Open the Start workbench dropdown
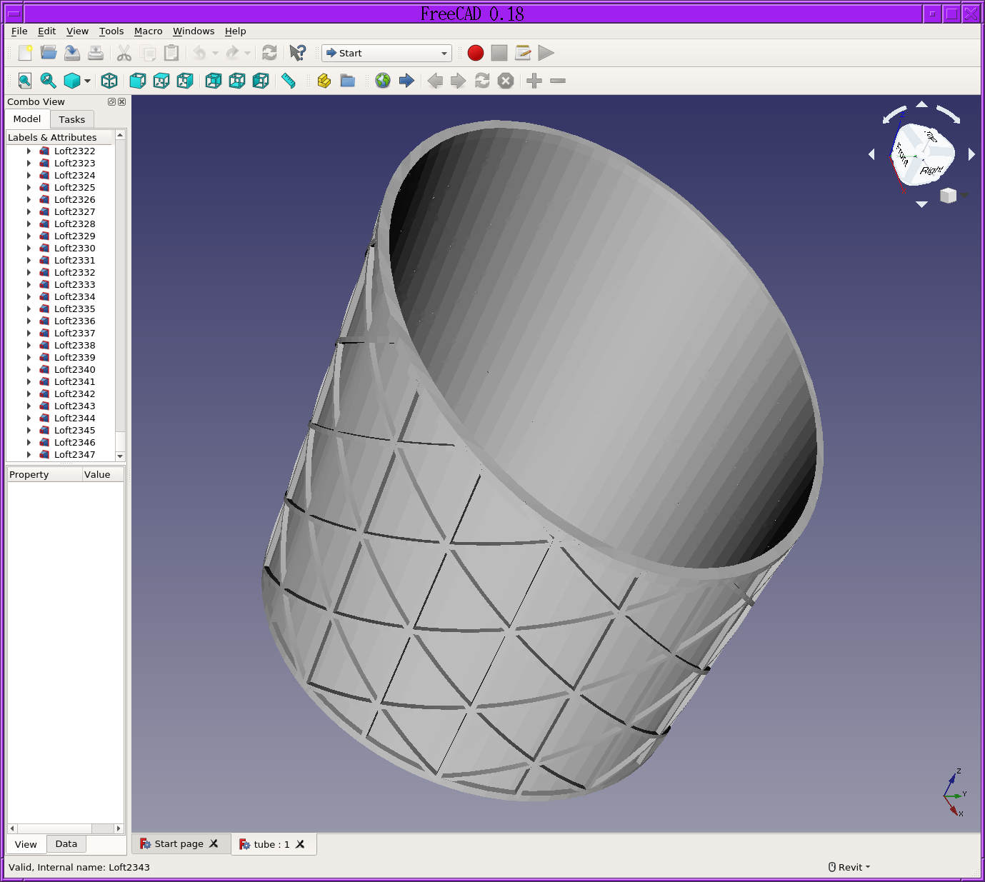This screenshot has width=985, height=882. tap(387, 53)
